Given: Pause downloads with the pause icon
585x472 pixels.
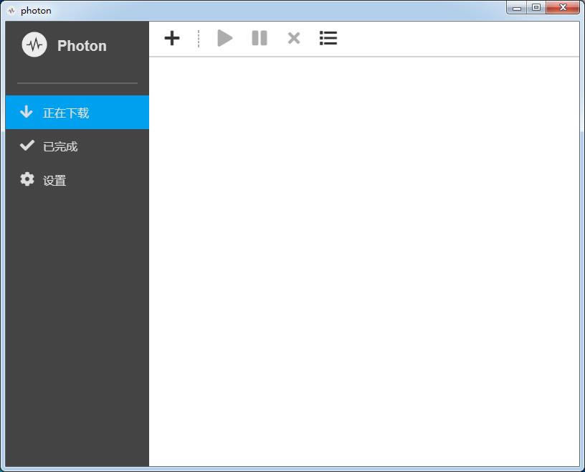Looking at the screenshot, I should pyautogui.click(x=260, y=38).
